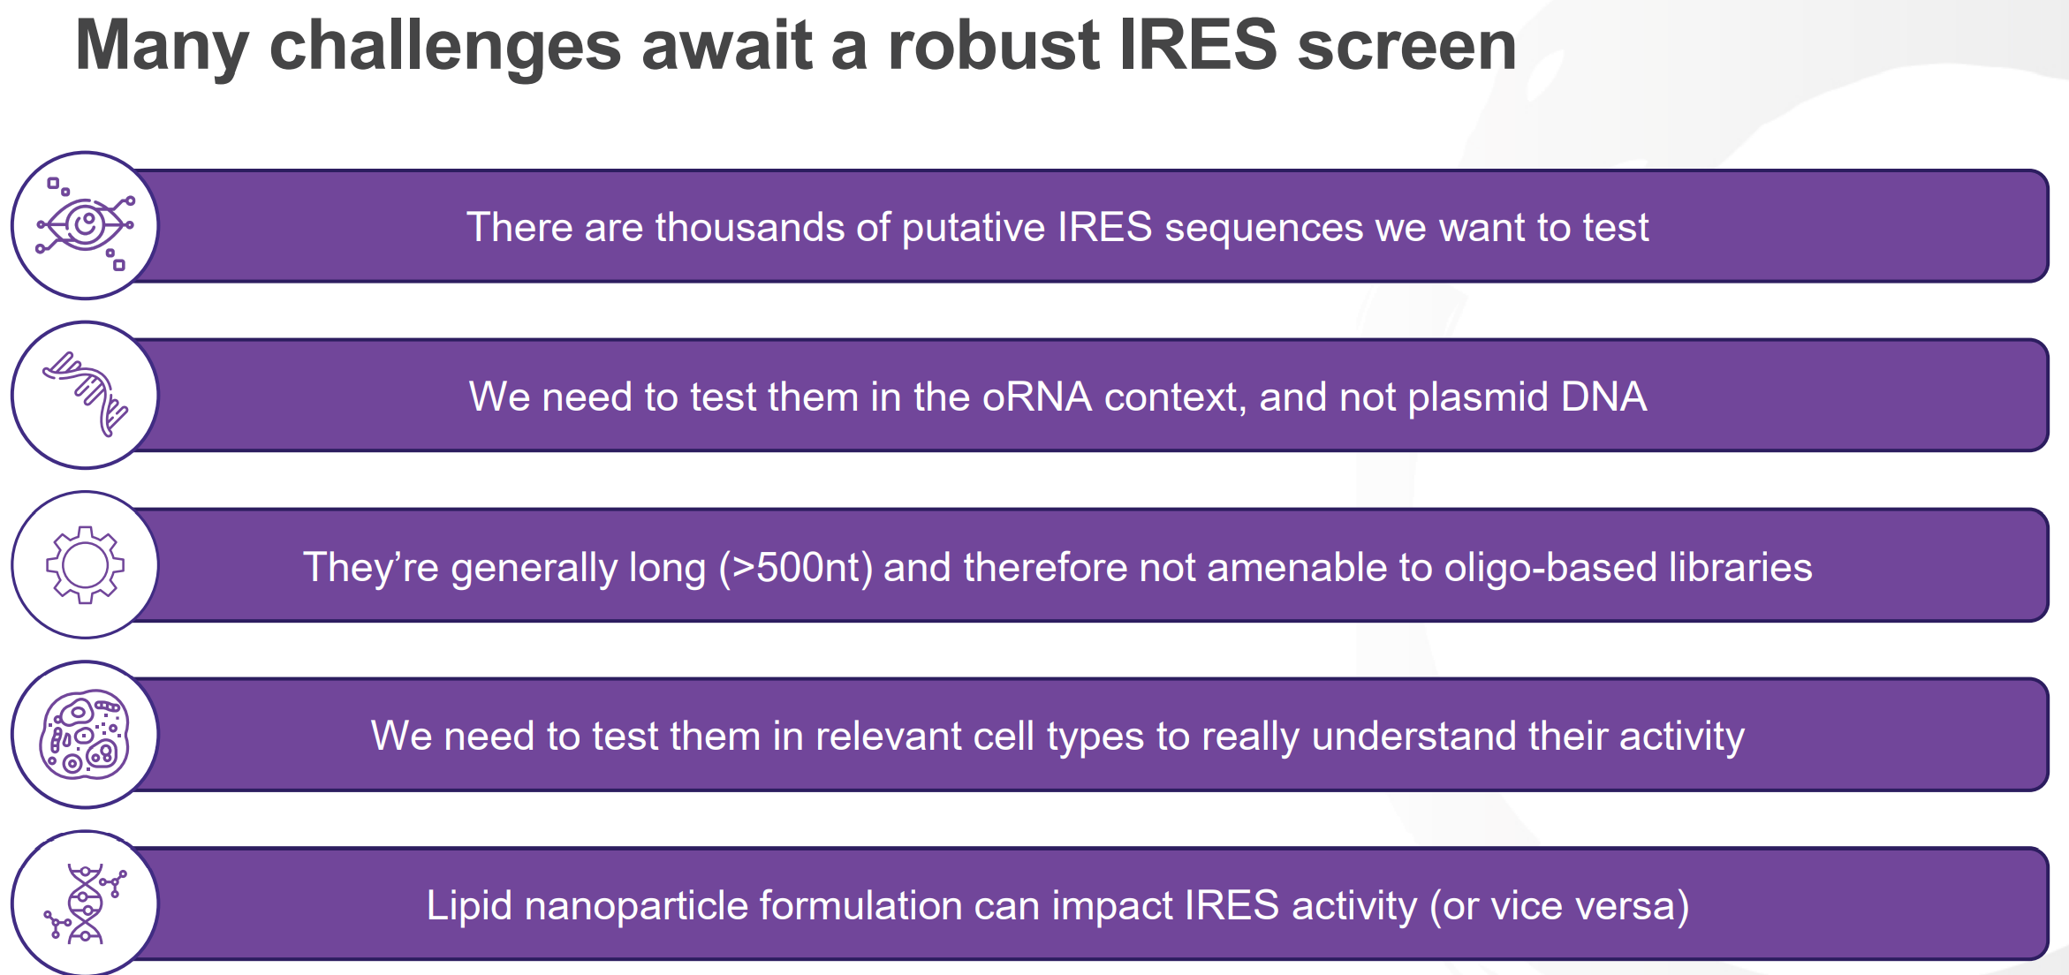
Task: Select the 'Lipid nanoparticle formulation' text
Action: (x=1057, y=906)
